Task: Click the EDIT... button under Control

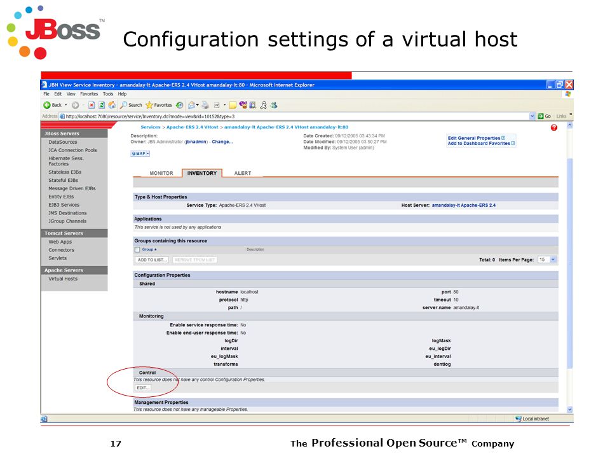Action: tap(143, 388)
